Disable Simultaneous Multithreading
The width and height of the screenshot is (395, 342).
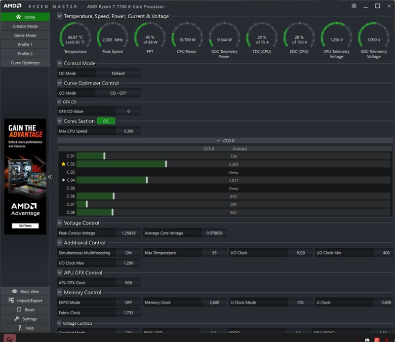pyautogui.click(x=128, y=252)
